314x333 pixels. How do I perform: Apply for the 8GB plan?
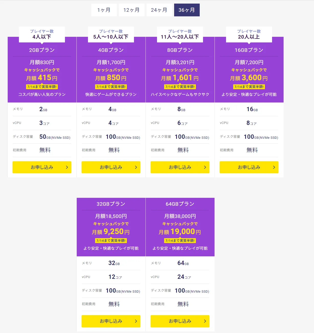tap(180, 167)
